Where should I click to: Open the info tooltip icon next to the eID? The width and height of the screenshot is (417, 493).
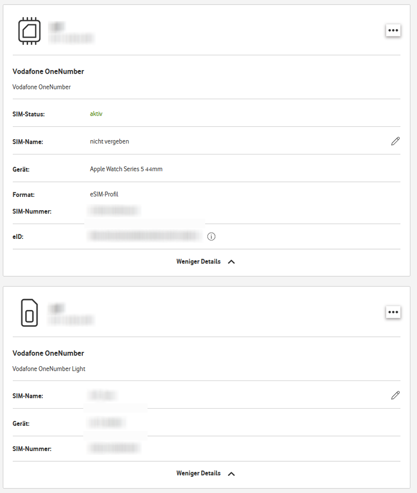pos(211,236)
